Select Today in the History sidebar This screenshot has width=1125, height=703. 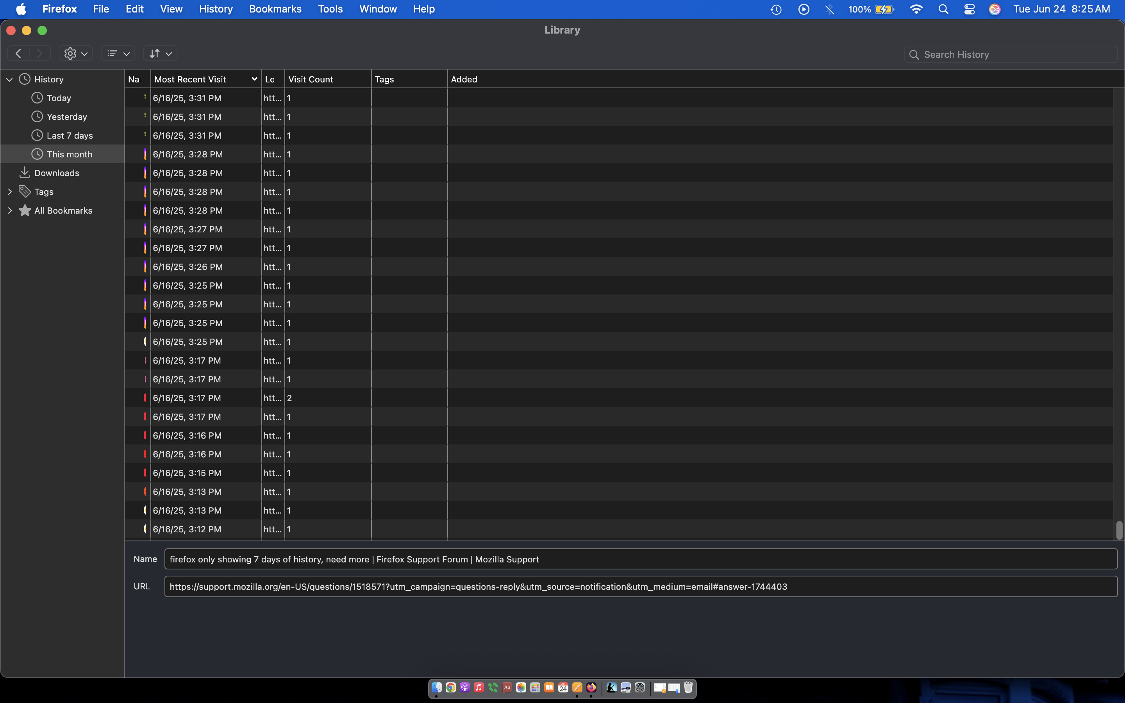tap(59, 98)
